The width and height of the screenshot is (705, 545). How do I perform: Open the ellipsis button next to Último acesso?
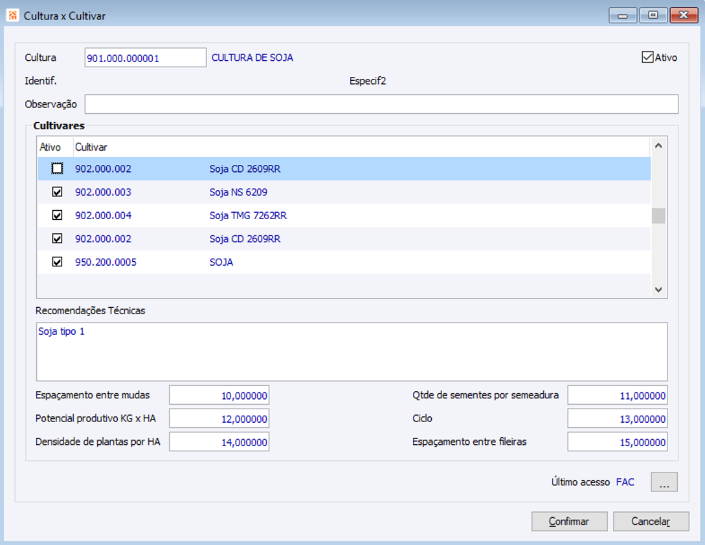664,482
